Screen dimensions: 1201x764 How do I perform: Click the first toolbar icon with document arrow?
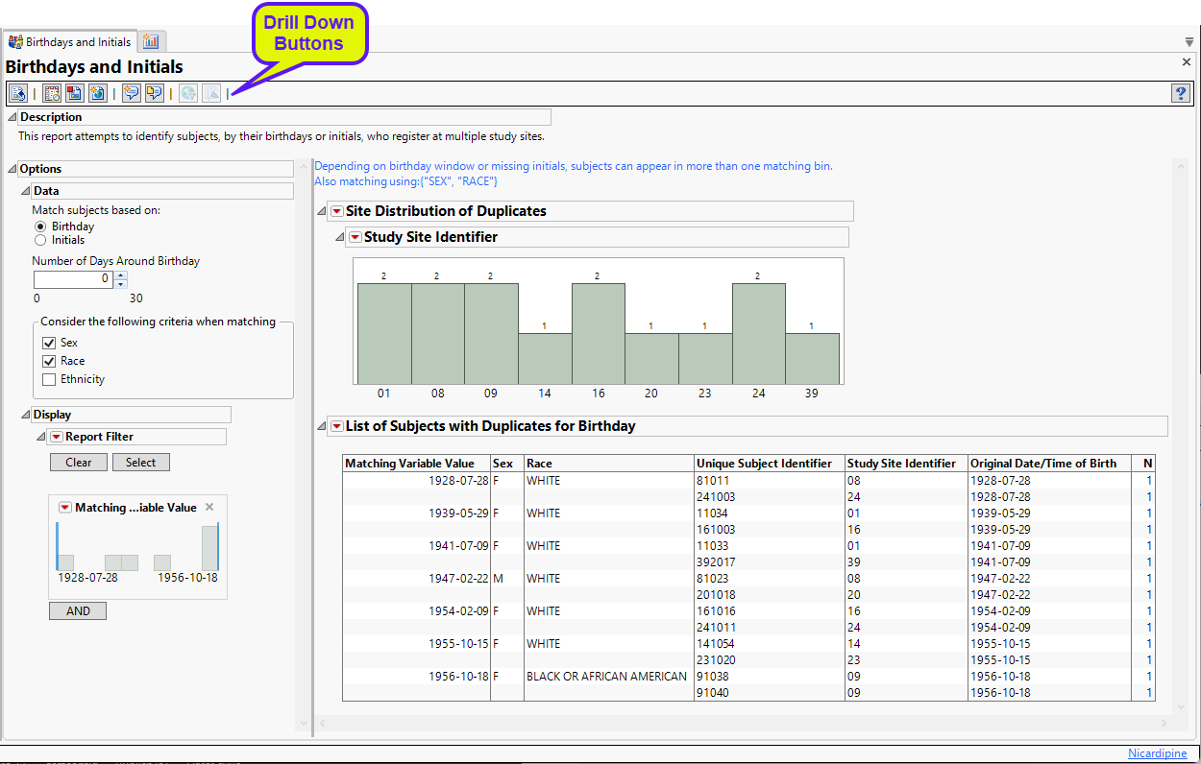[17, 93]
